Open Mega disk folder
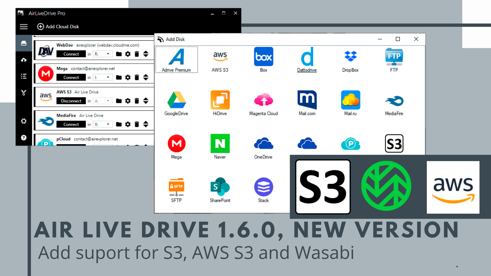 (119, 77)
